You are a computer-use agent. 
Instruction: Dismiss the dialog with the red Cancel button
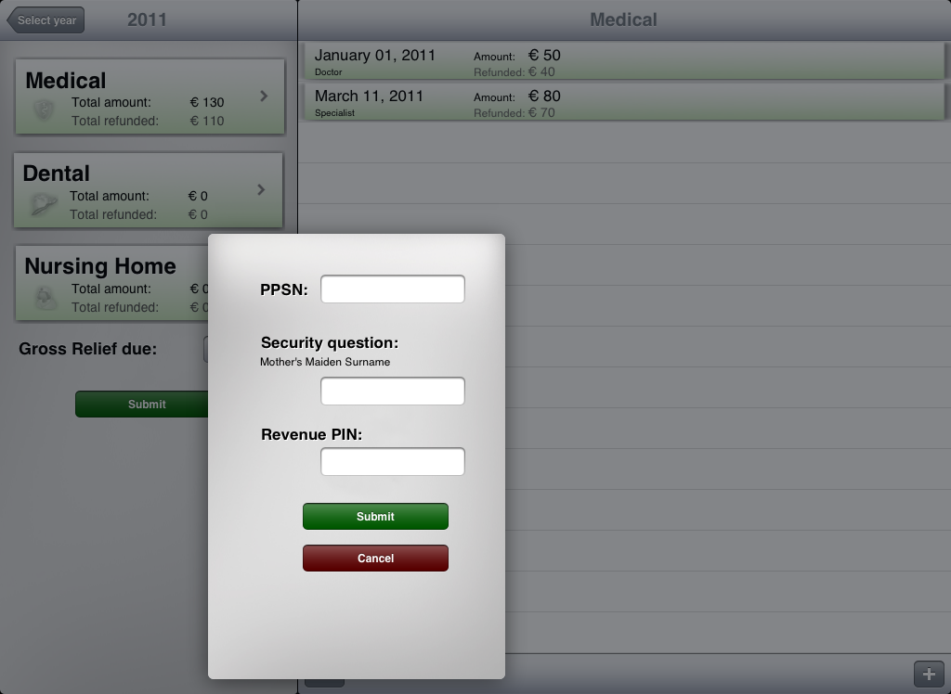pos(375,559)
